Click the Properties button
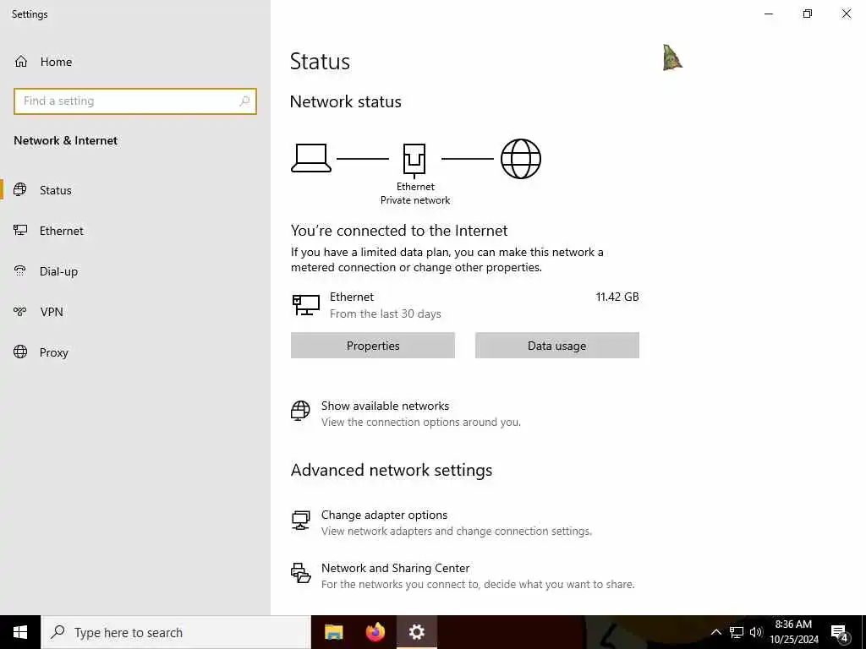 (x=373, y=346)
